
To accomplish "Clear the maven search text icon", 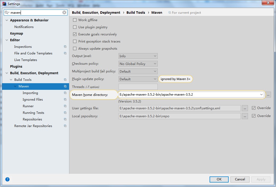I will coord(64,12).
